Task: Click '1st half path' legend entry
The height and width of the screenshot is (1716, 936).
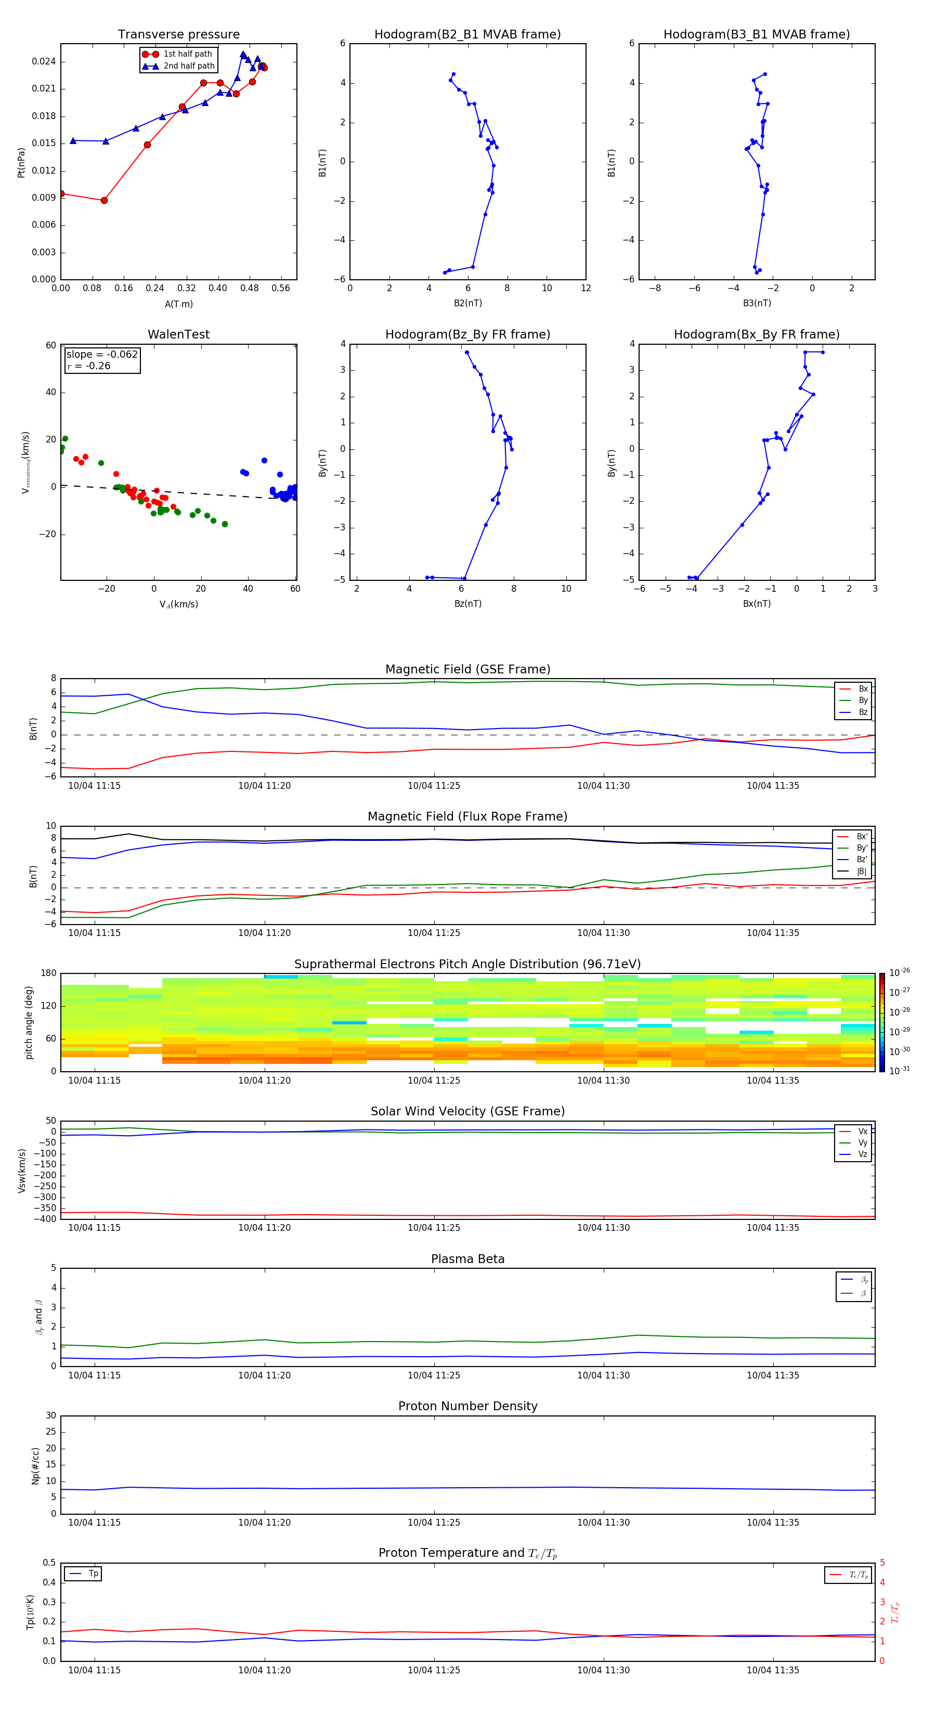Action: (x=178, y=54)
